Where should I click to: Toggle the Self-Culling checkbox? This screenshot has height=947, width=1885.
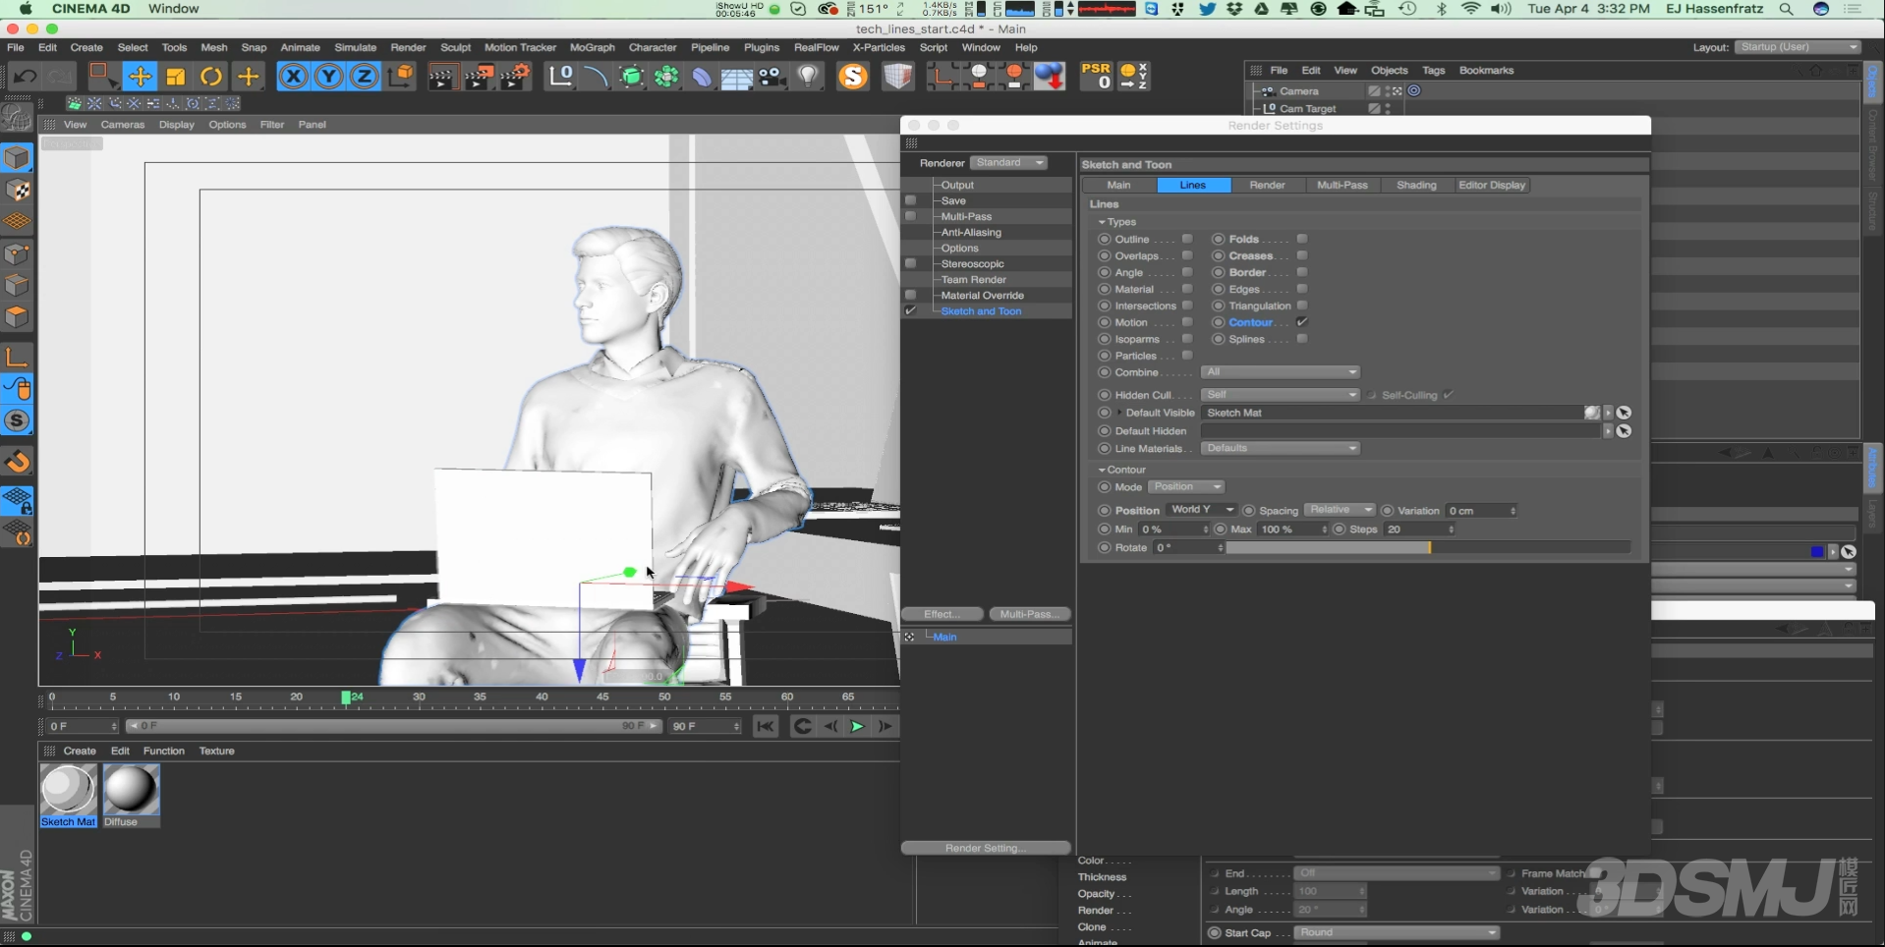tap(1448, 395)
